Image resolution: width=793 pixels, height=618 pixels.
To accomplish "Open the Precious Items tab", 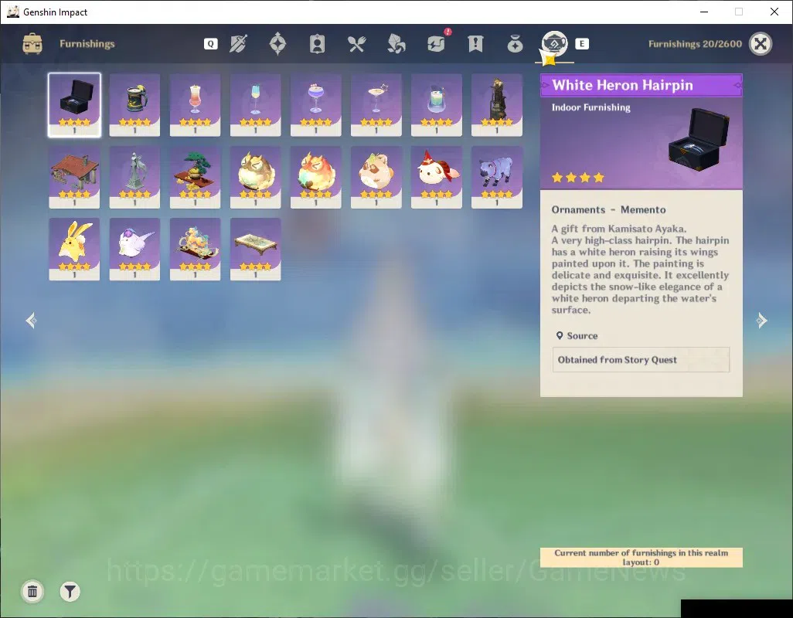I will (515, 44).
